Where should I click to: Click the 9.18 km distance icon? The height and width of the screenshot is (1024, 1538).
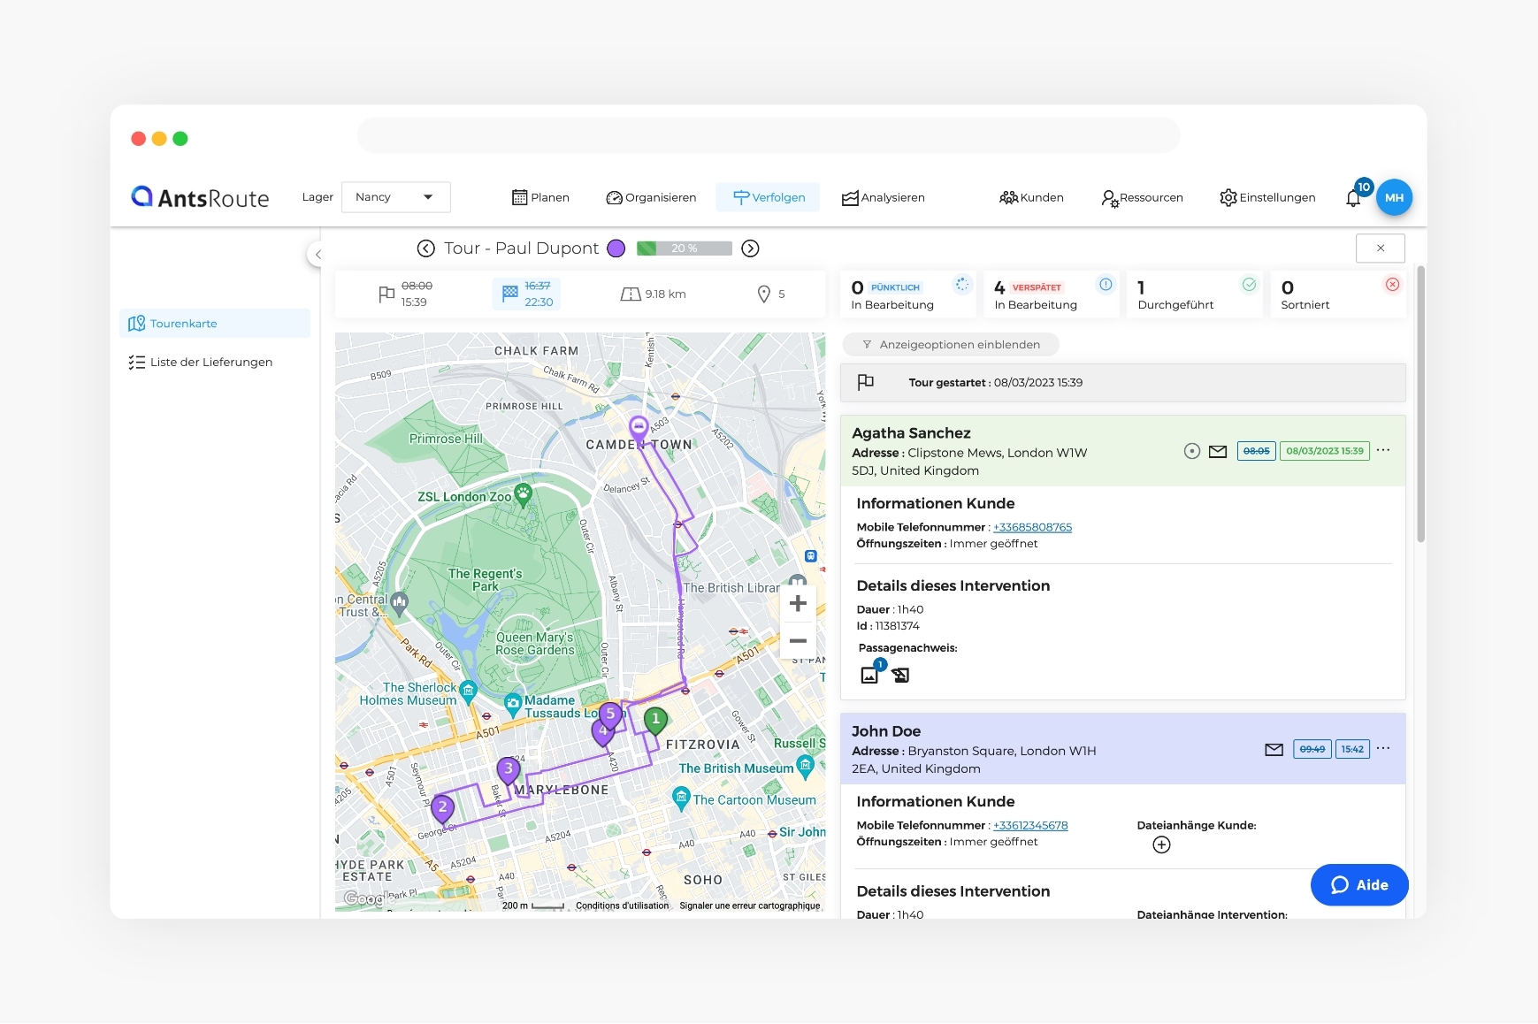click(x=631, y=294)
